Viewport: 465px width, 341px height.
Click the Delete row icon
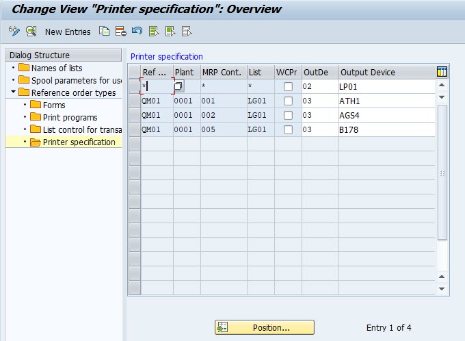(x=121, y=31)
